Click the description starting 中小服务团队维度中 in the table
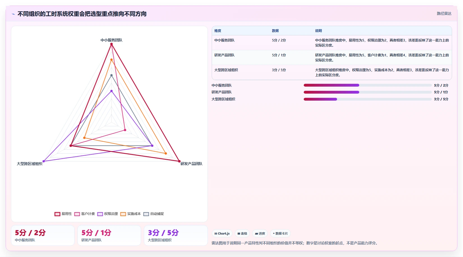463x257 pixels. (382, 43)
